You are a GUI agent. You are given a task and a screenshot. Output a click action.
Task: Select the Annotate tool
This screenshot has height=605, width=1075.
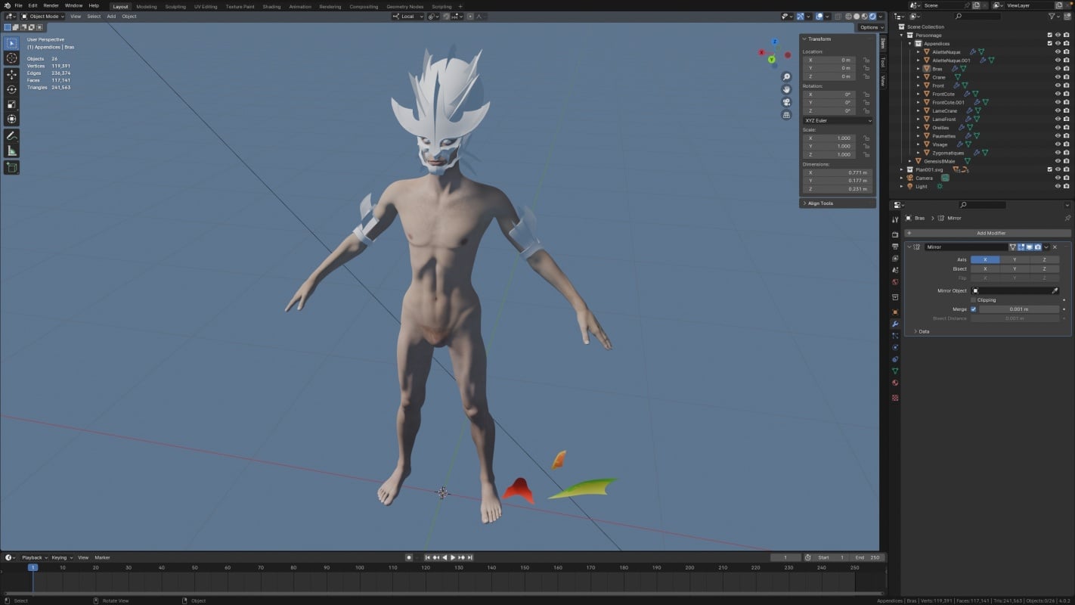pos(11,136)
